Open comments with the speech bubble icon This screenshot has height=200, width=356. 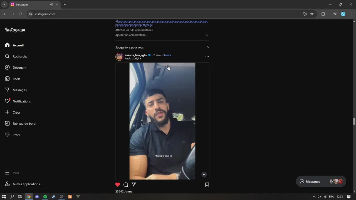coord(126,185)
